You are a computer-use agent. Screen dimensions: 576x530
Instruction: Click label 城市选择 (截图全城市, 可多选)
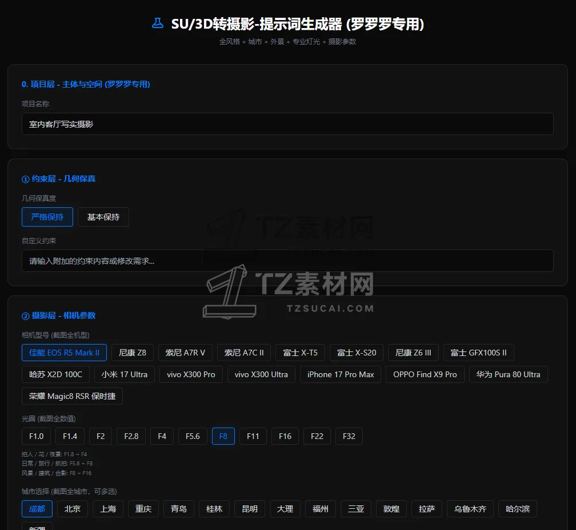pos(69,491)
